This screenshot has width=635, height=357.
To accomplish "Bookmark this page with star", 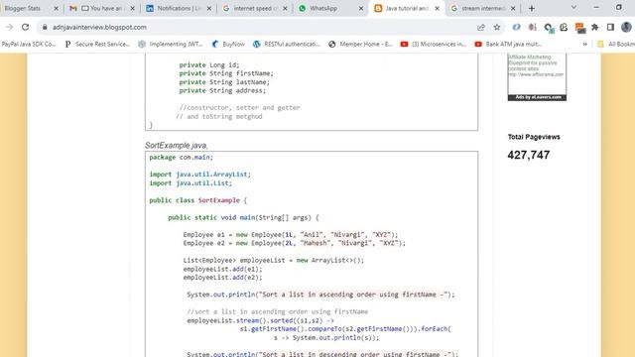I will pyautogui.click(x=497, y=27).
